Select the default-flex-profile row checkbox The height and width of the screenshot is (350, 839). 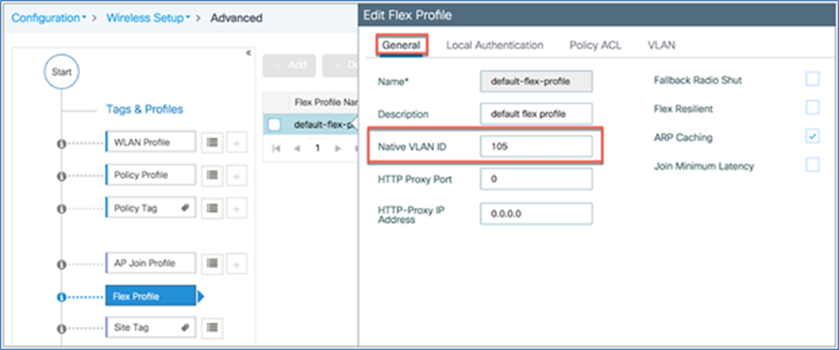point(275,125)
